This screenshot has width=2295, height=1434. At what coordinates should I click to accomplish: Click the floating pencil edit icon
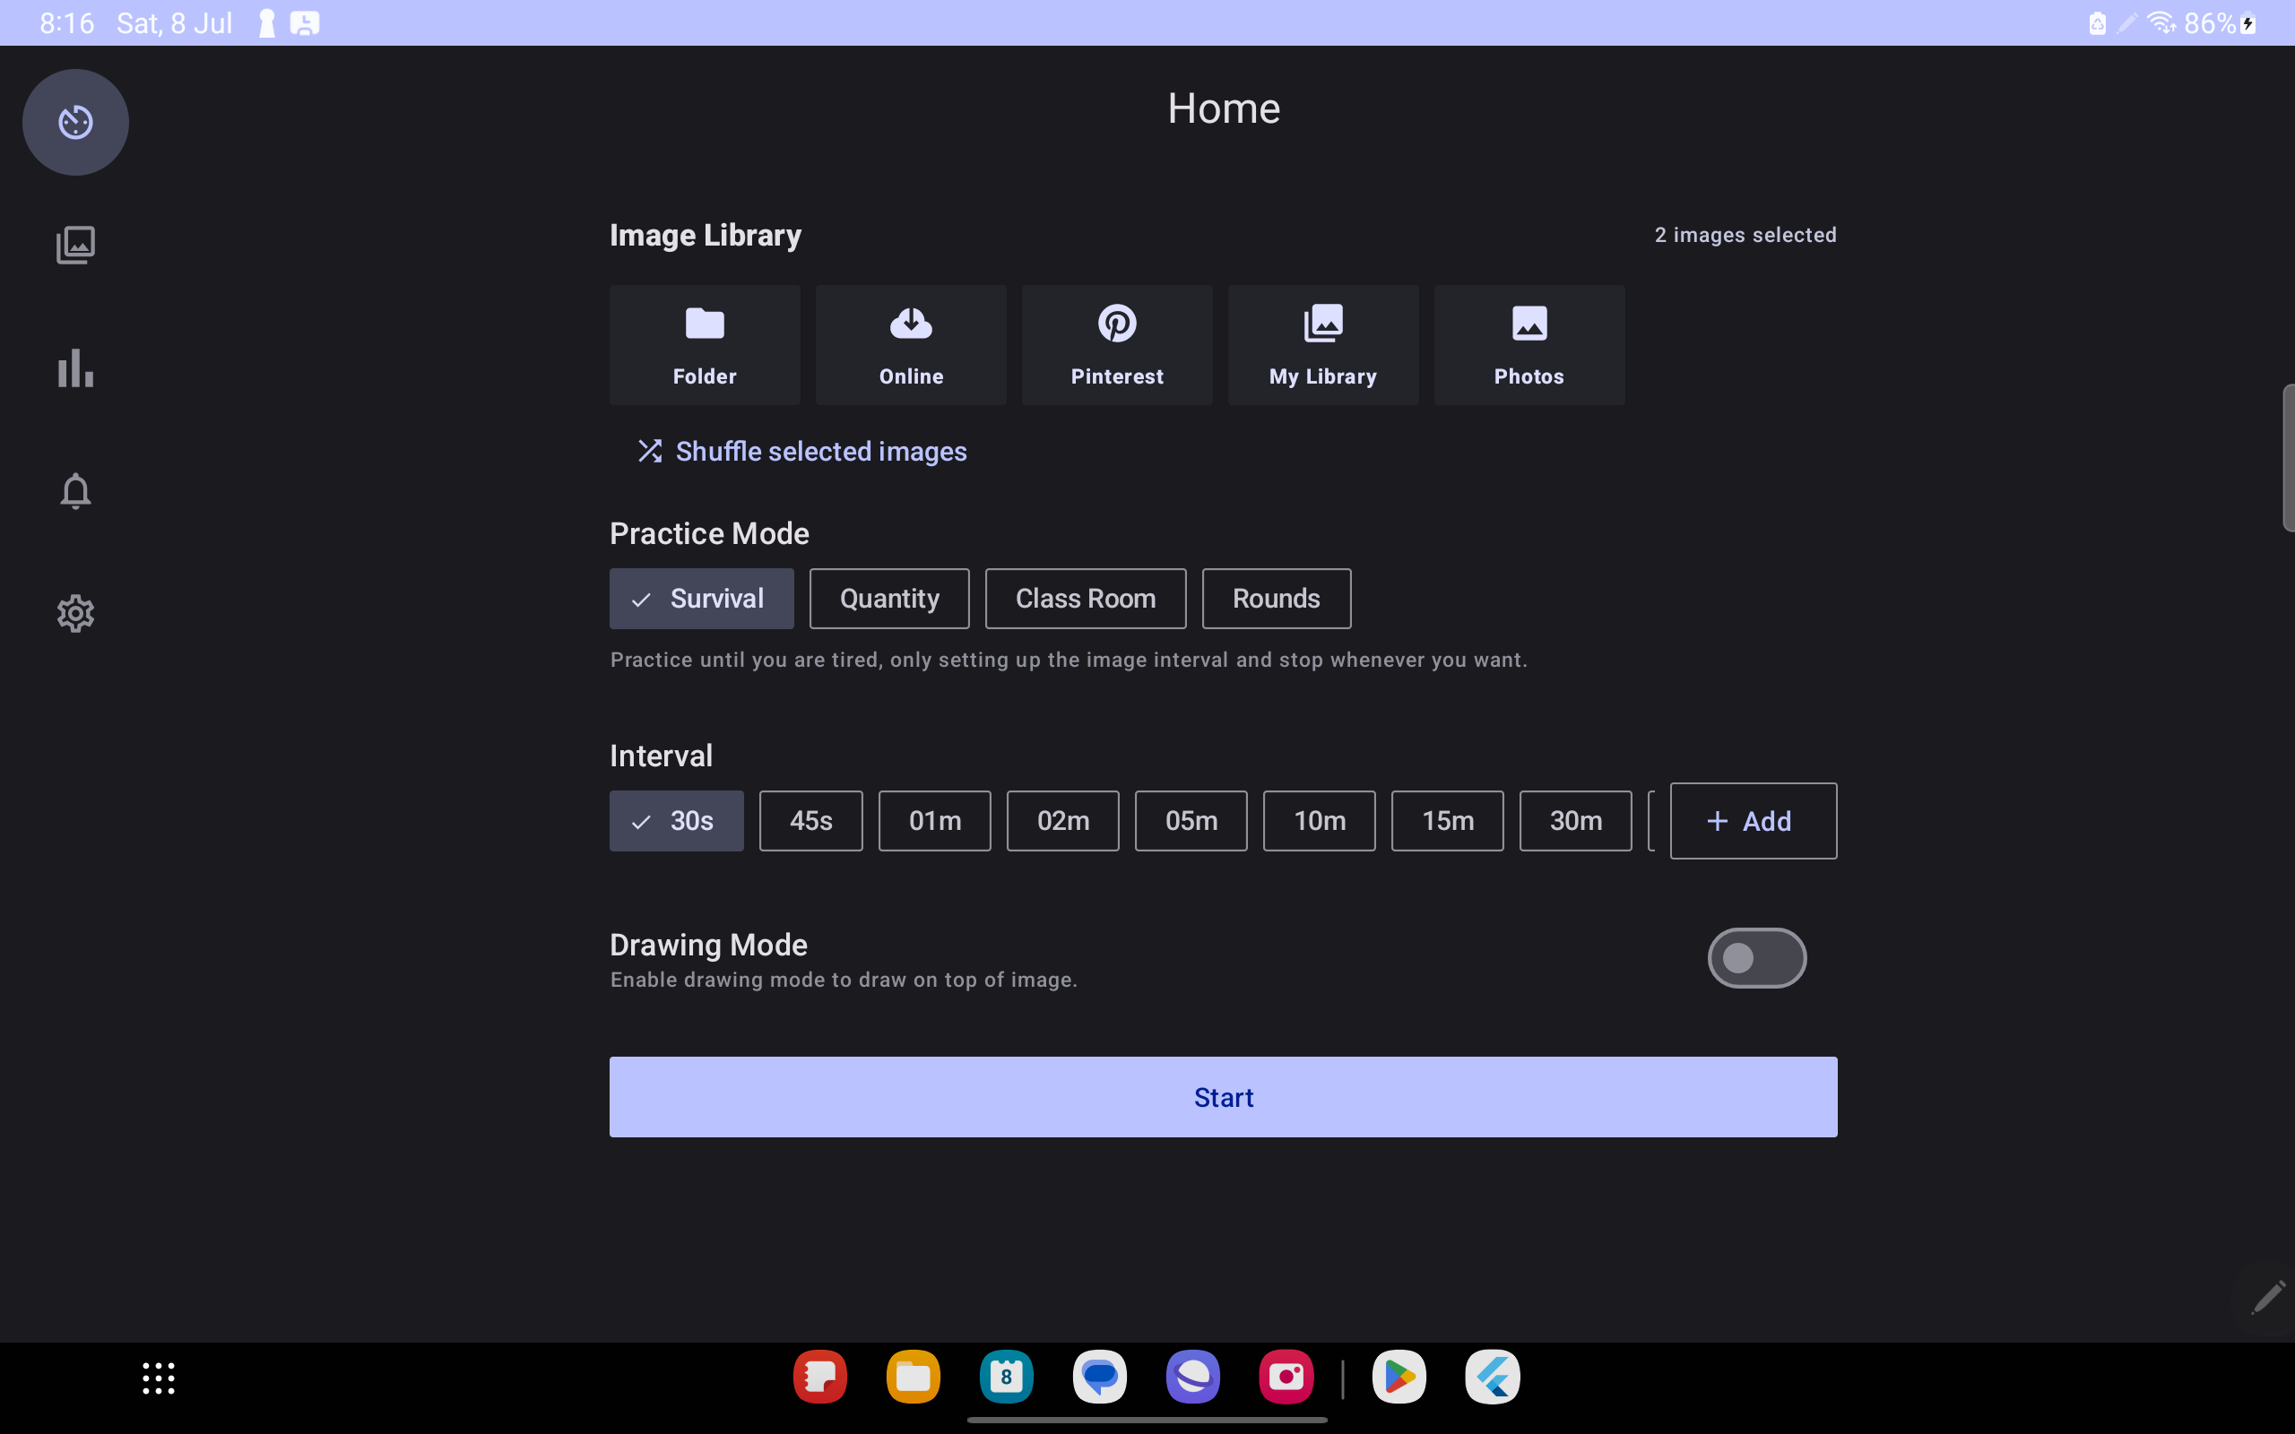(2267, 1298)
